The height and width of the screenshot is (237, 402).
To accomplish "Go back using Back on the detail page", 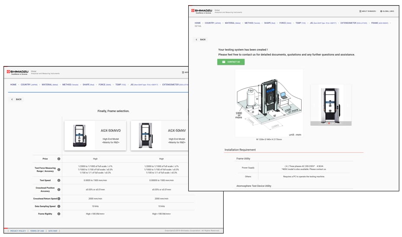I will 200,40.
